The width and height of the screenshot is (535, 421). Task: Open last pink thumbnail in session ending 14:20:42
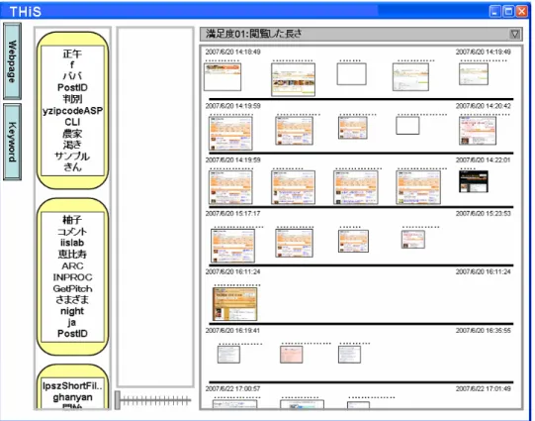(478, 131)
